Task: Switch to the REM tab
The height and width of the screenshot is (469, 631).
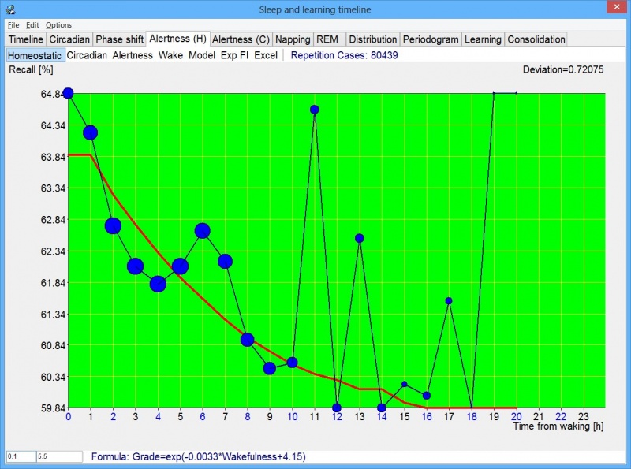Action: click(327, 39)
